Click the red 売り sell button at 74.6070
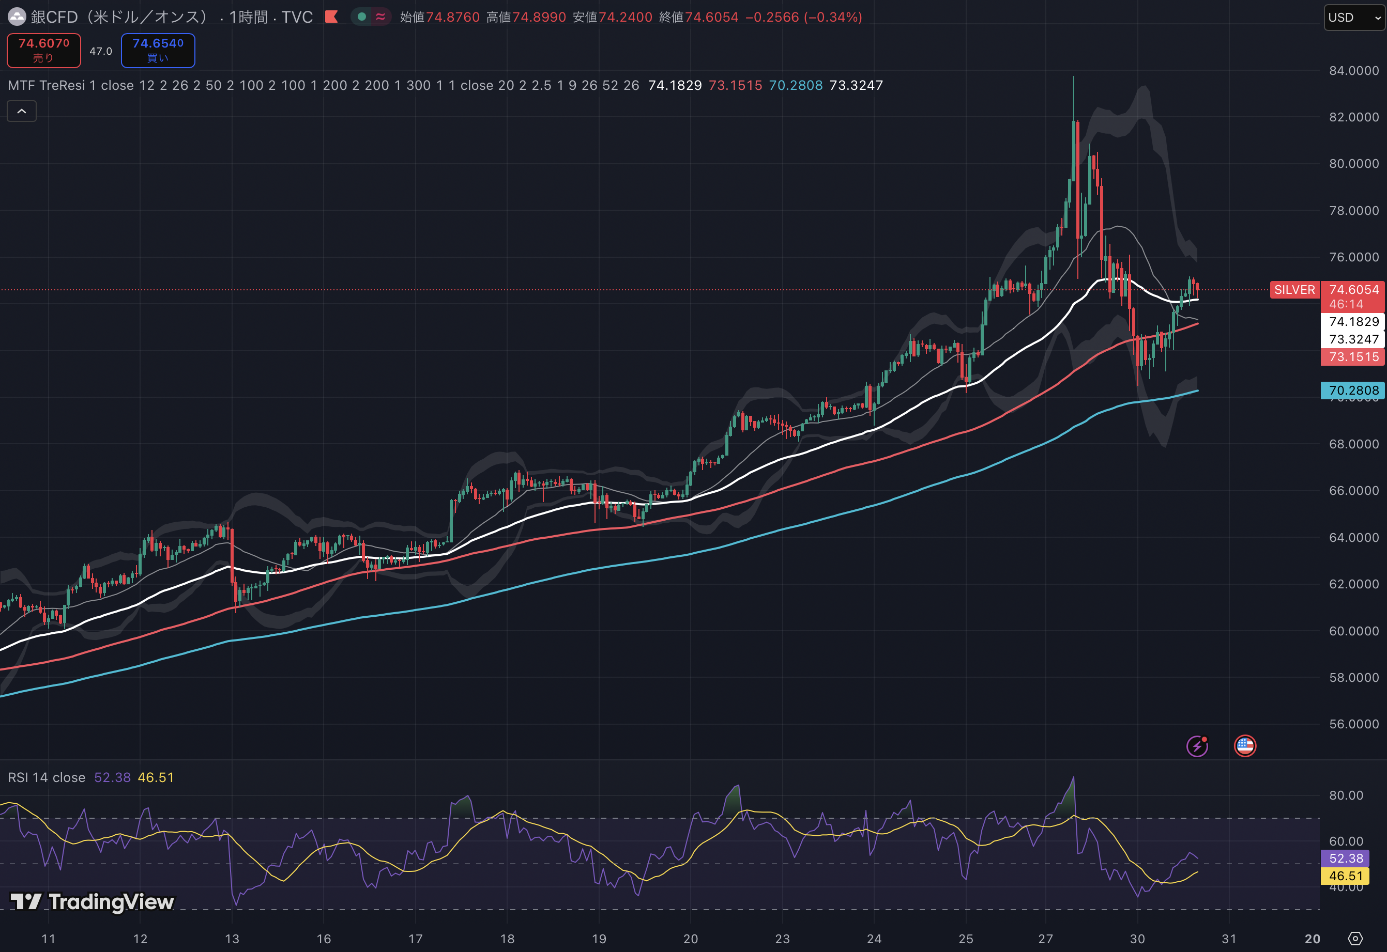1387x952 pixels. tap(43, 50)
